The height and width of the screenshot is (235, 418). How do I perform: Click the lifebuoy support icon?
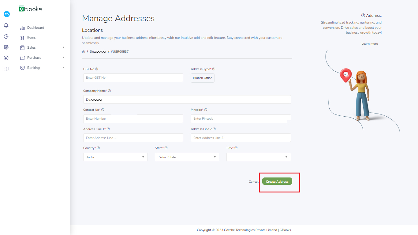pyautogui.click(x=6, y=58)
